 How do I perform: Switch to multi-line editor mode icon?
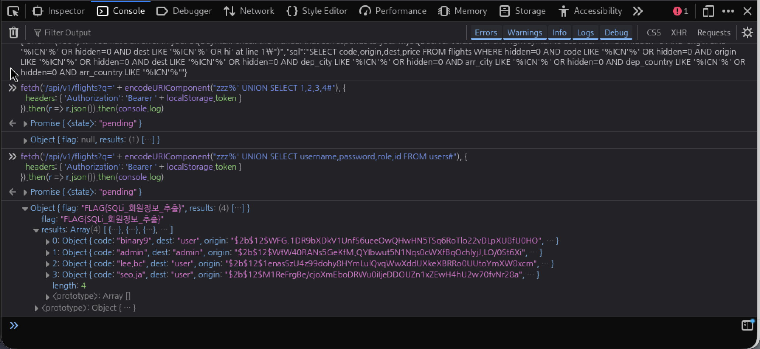click(747, 325)
